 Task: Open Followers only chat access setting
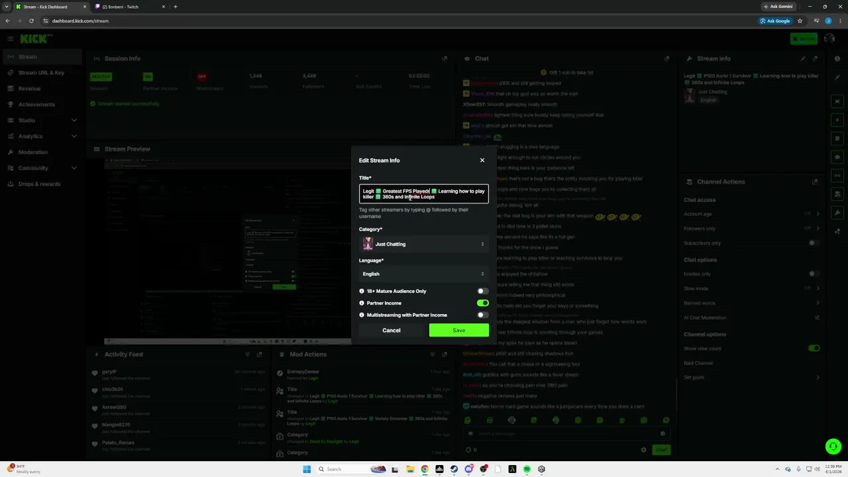[x=751, y=229]
